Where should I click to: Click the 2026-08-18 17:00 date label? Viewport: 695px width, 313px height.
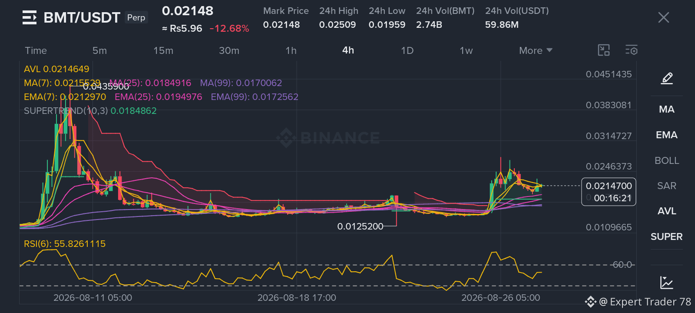(x=297, y=298)
